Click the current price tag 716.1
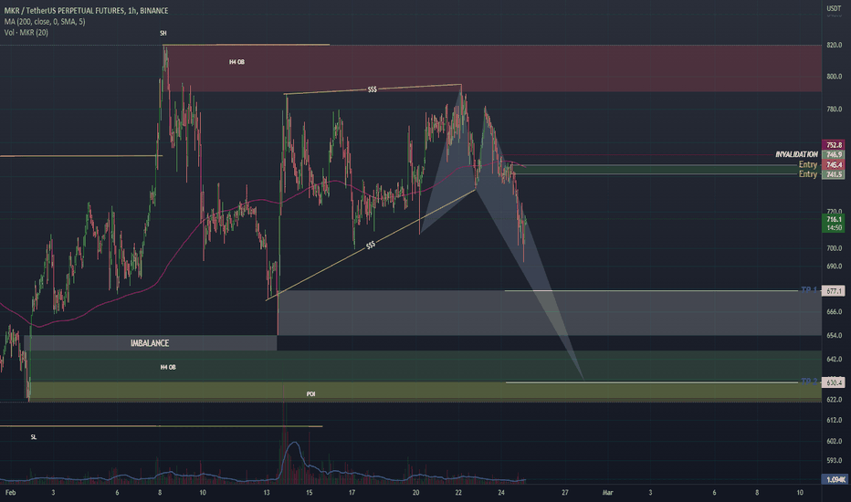 (834, 219)
